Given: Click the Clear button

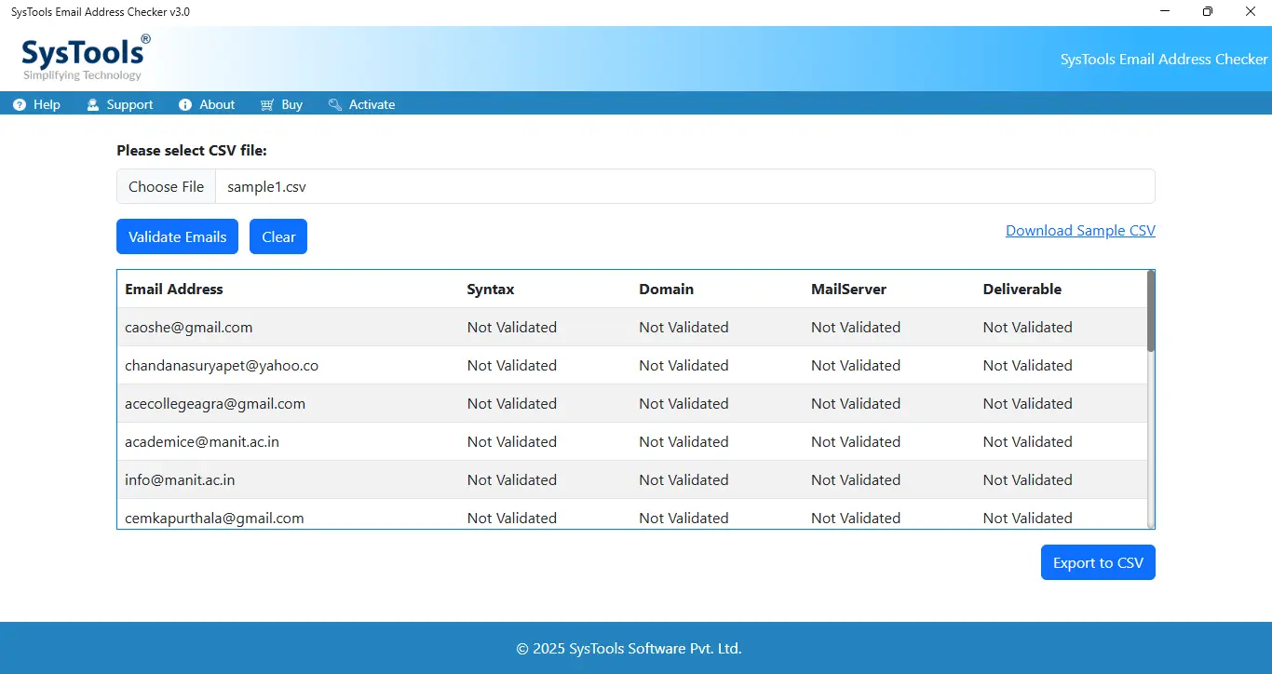Looking at the screenshot, I should [x=278, y=236].
